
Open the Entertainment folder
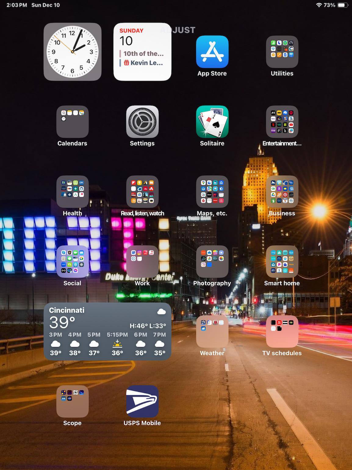point(282,122)
